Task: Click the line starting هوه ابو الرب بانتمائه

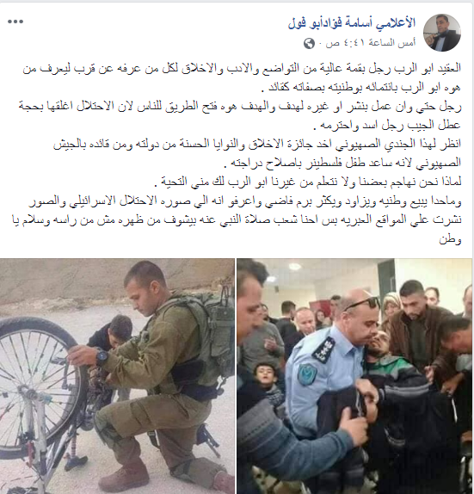Action: click(x=361, y=88)
